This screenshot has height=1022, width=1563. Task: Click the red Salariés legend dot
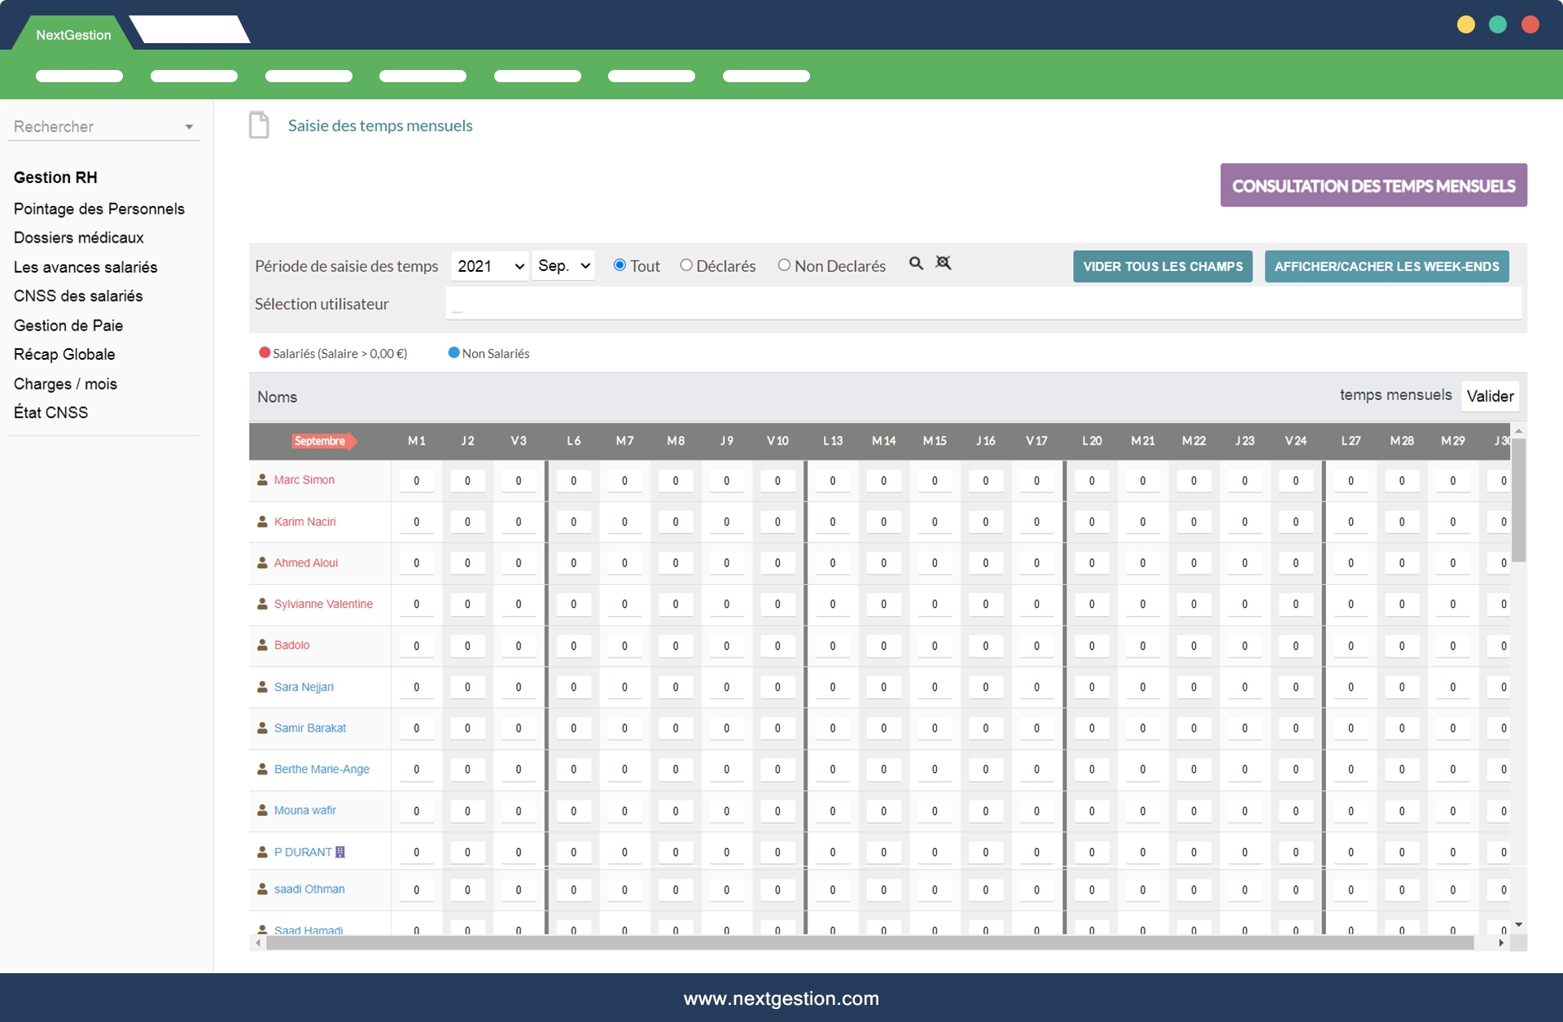264,353
